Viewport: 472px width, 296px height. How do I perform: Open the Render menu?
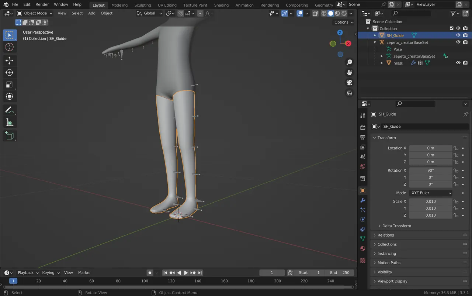[x=42, y=4]
